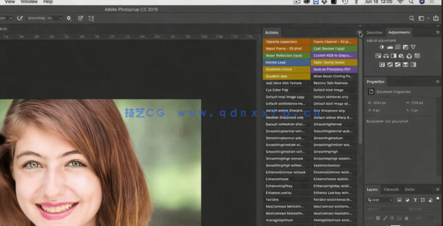Lock all padlock in Layers panel
The width and height of the screenshot is (443, 226).
pos(406,218)
